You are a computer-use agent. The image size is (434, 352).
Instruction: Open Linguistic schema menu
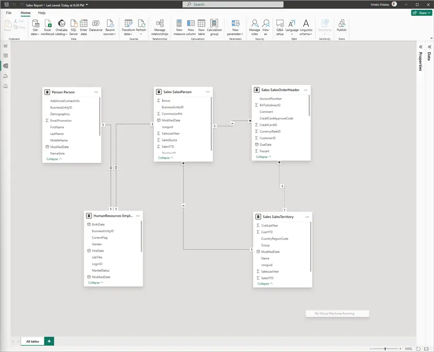(x=306, y=28)
